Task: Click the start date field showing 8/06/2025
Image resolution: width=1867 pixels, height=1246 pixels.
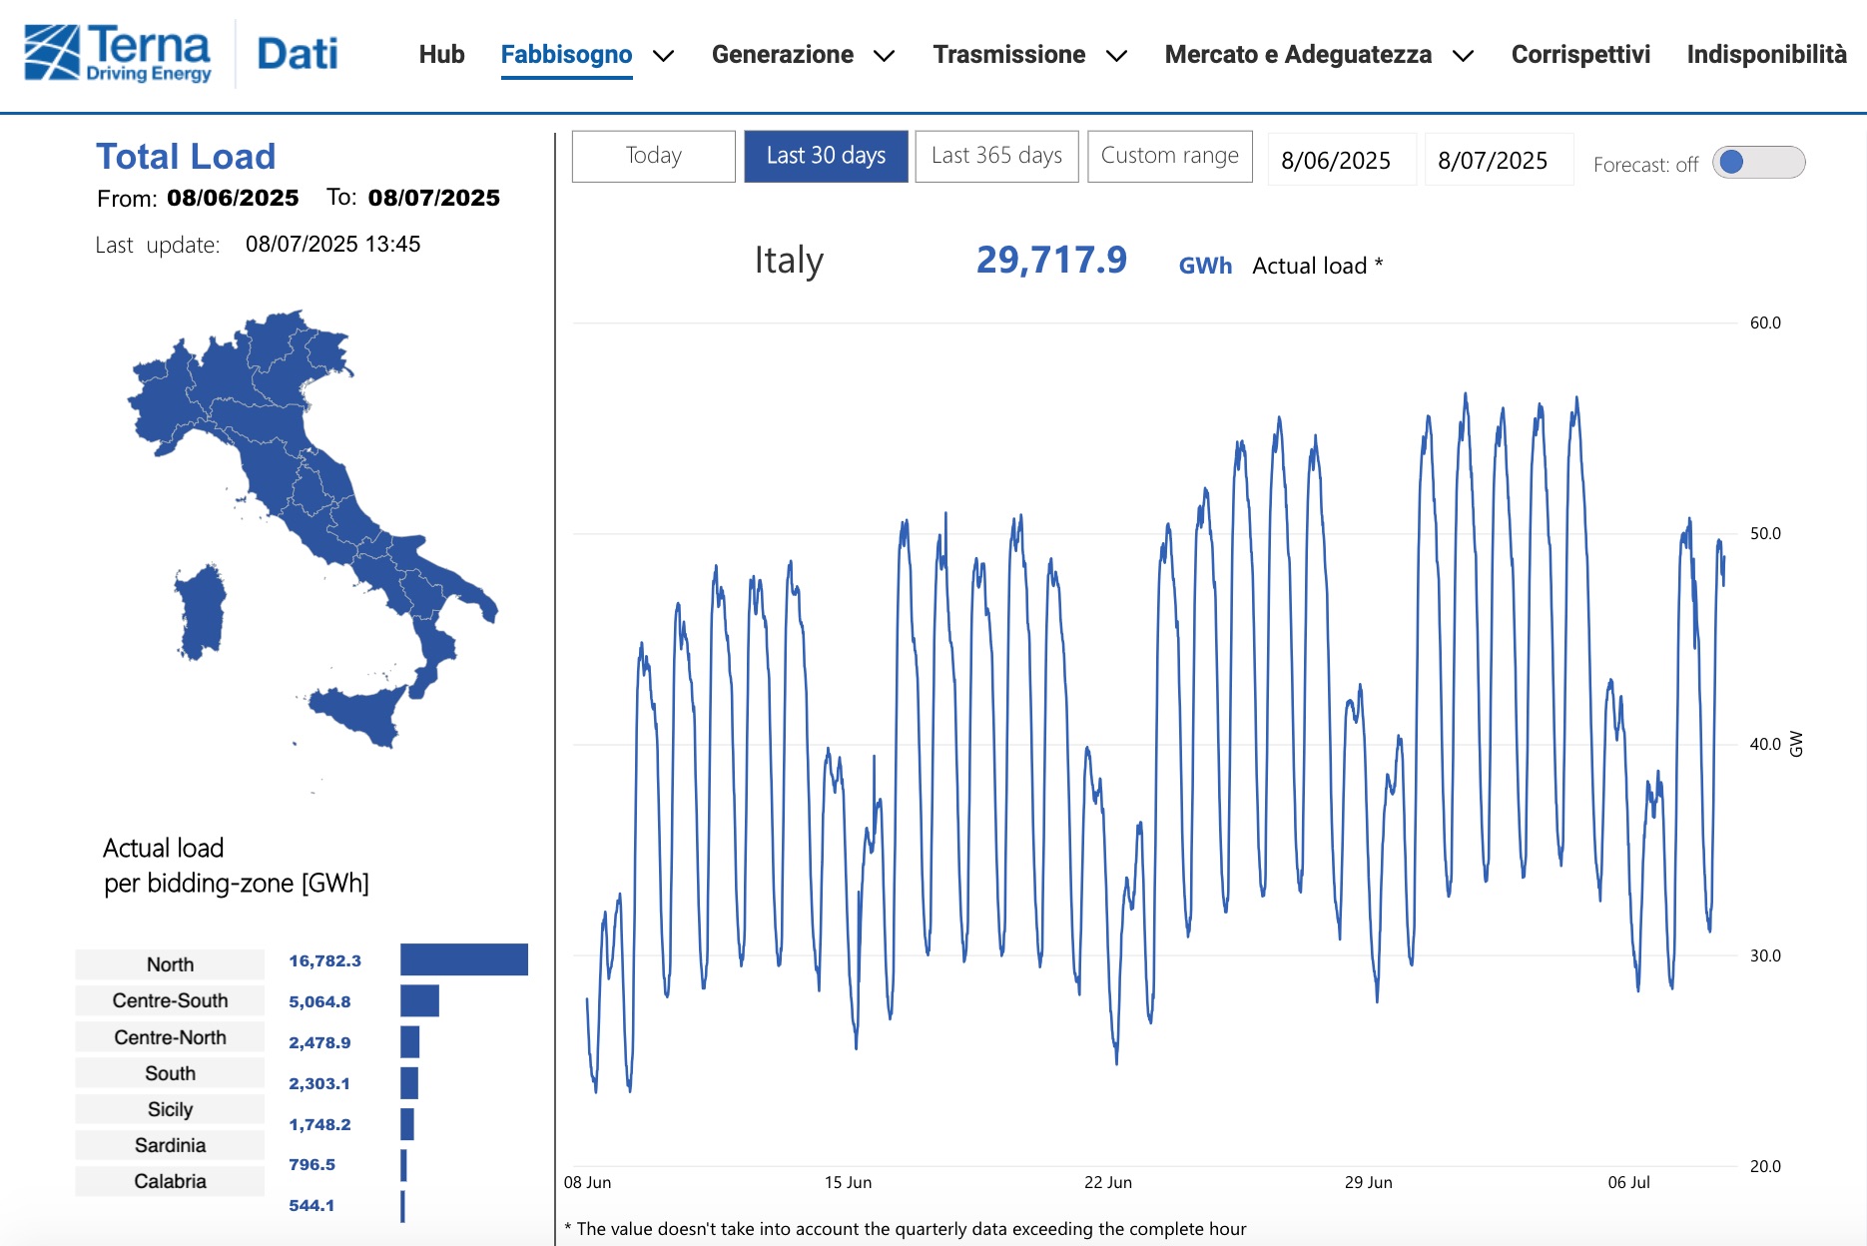Action: [x=1339, y=160]
